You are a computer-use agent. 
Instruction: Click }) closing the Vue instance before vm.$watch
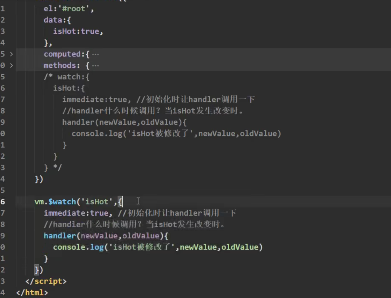coord(39,179)
